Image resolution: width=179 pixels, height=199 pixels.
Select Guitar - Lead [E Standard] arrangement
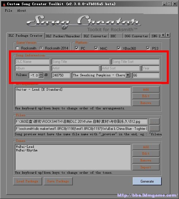39,89
